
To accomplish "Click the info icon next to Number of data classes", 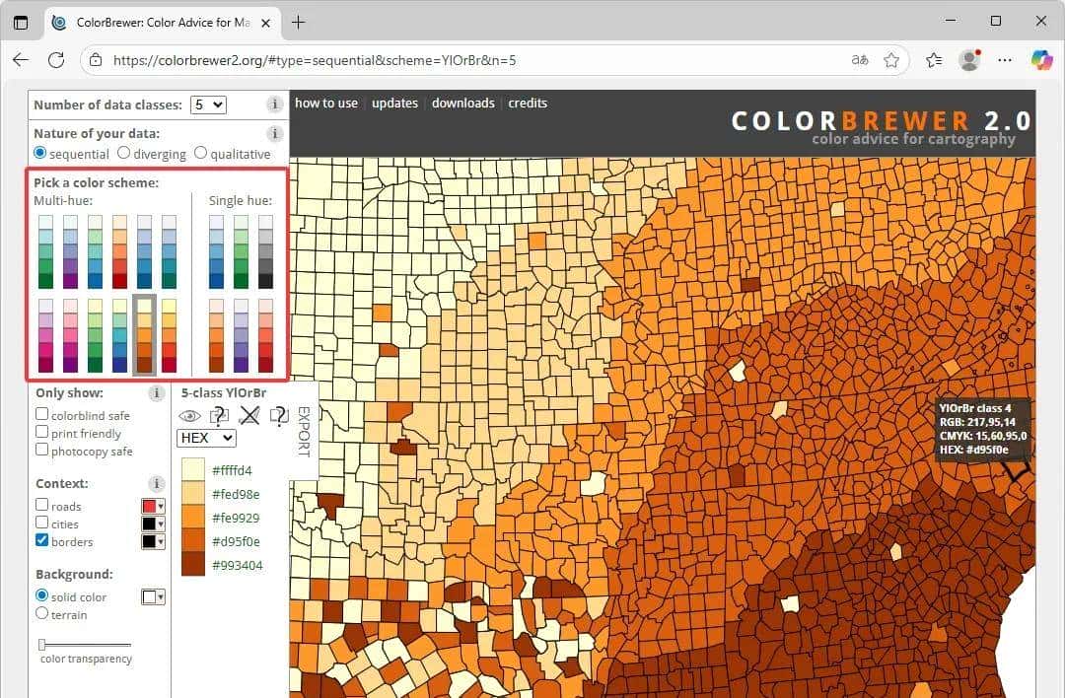I will (x=275, y=105).
